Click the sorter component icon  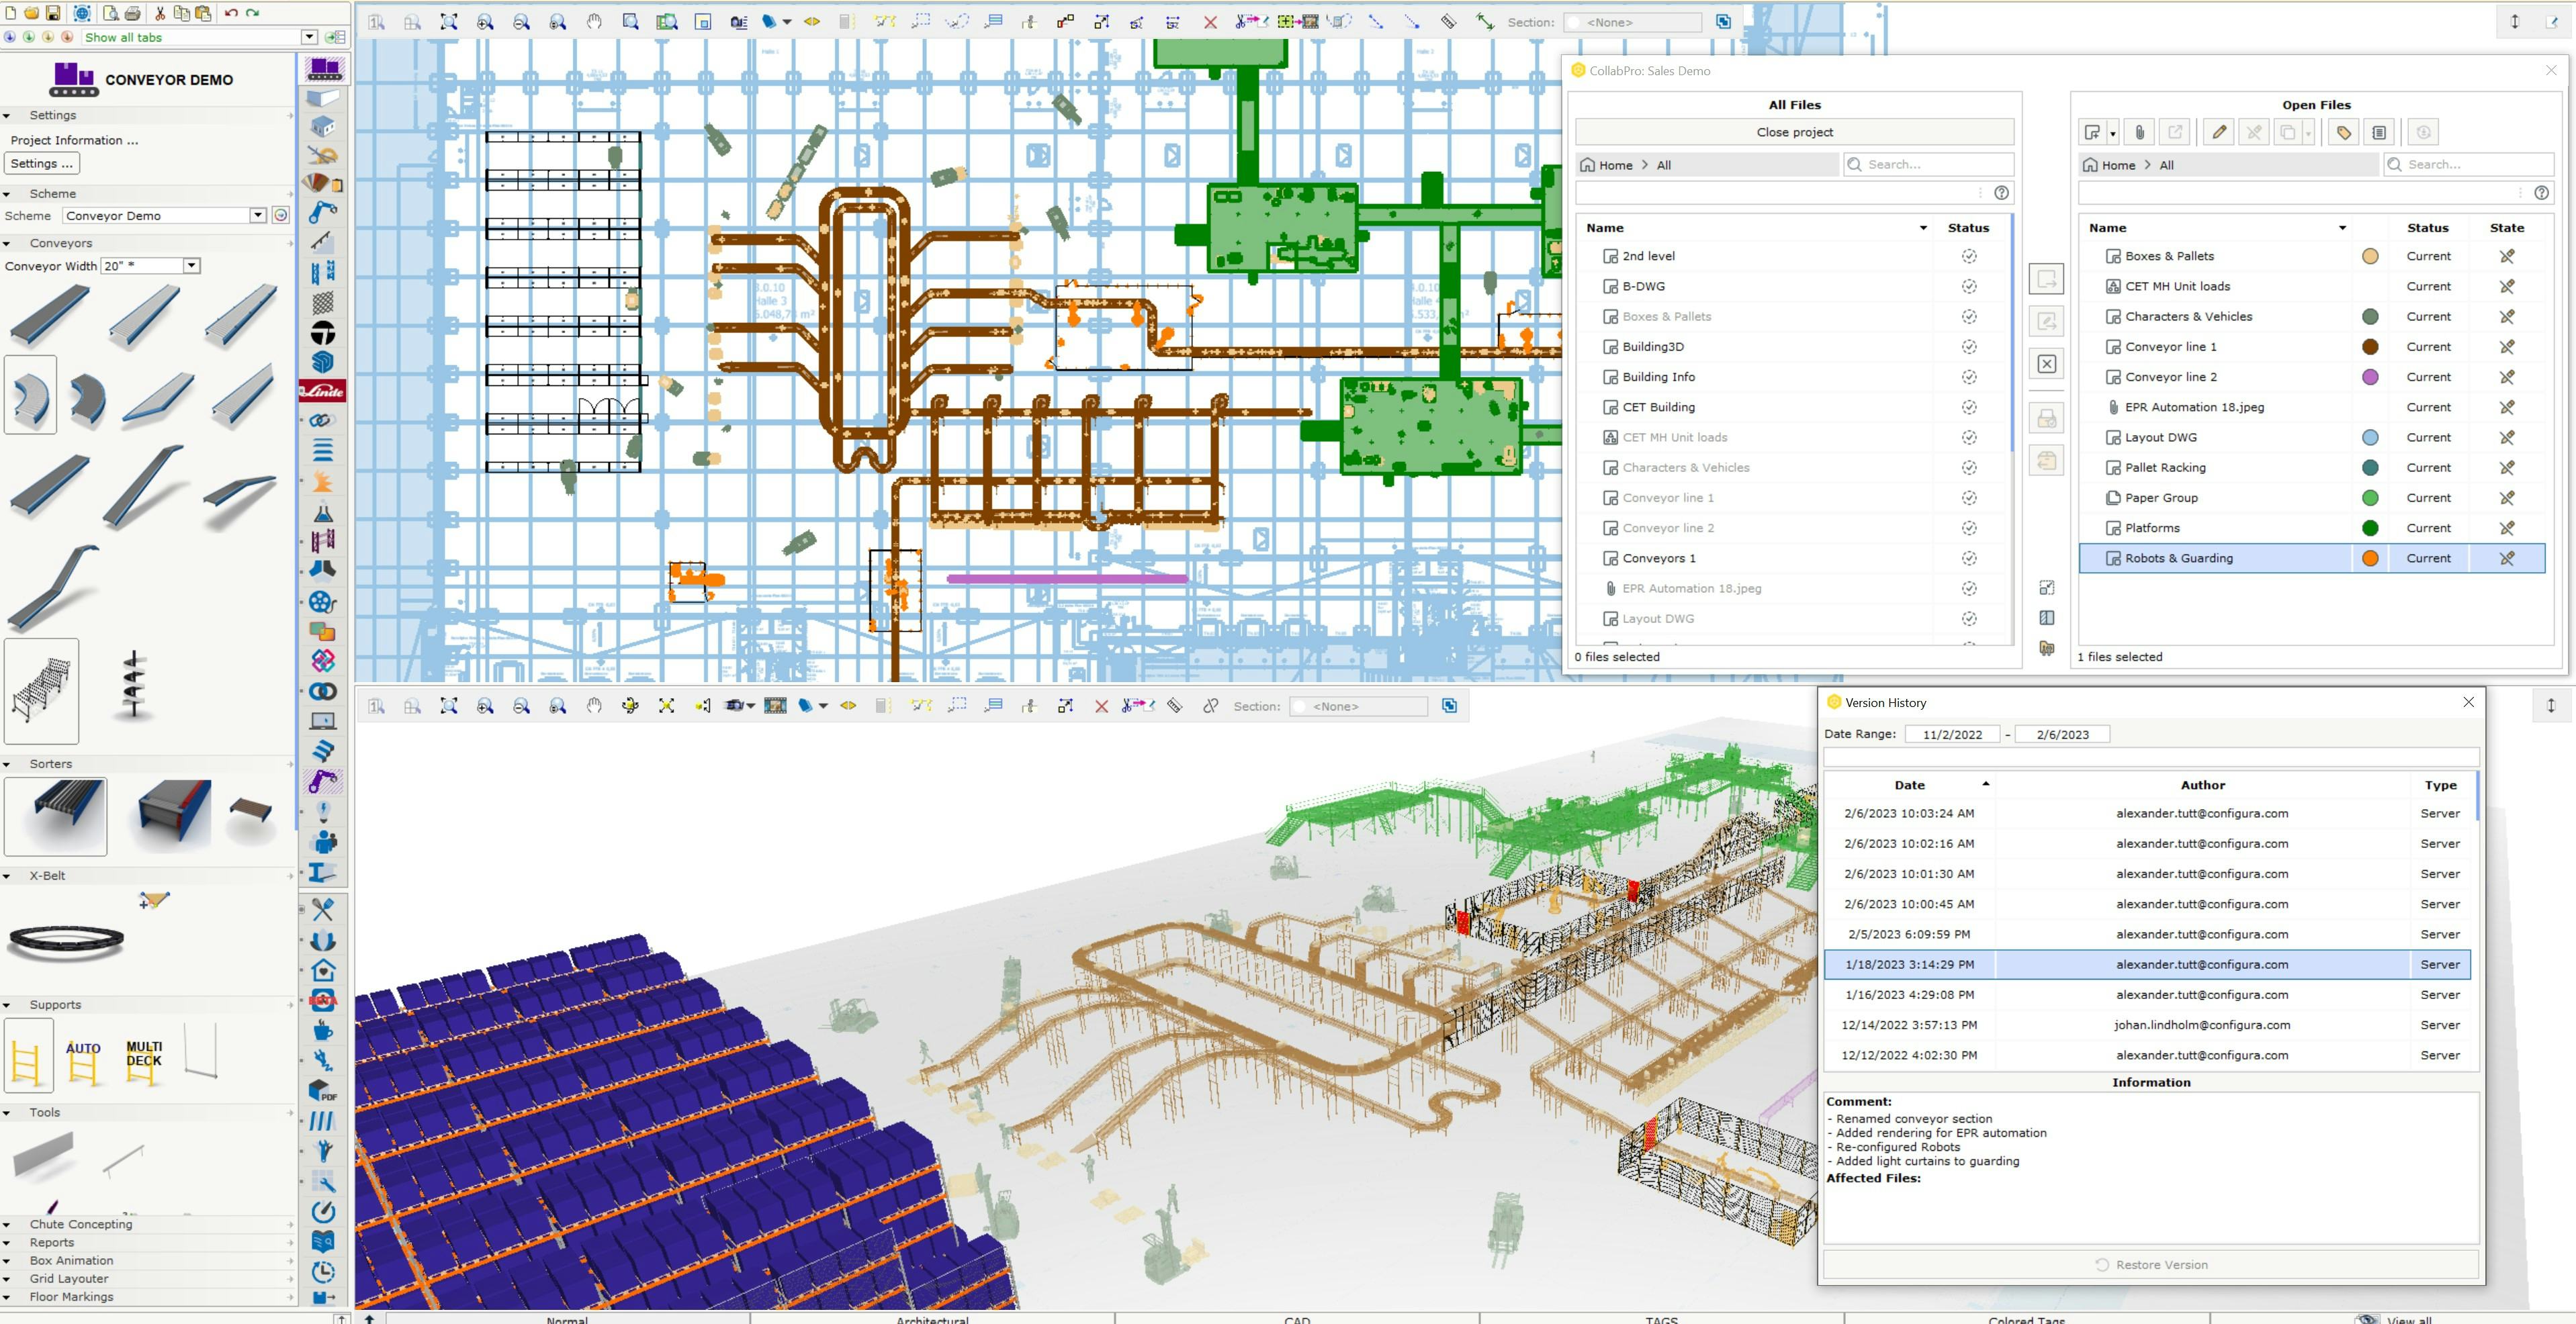58,817
